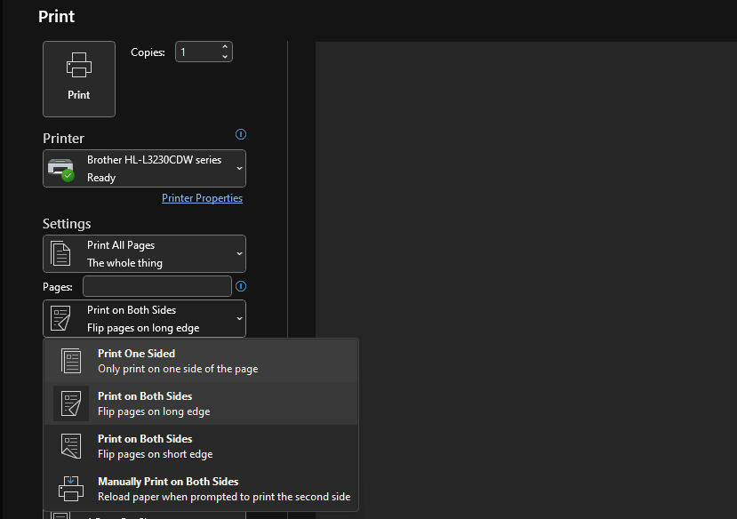The height and width of the screenshot is (519, 737).
Task: Open the Print All Pages dropdown arrow
Action: [x=238, y=253]
